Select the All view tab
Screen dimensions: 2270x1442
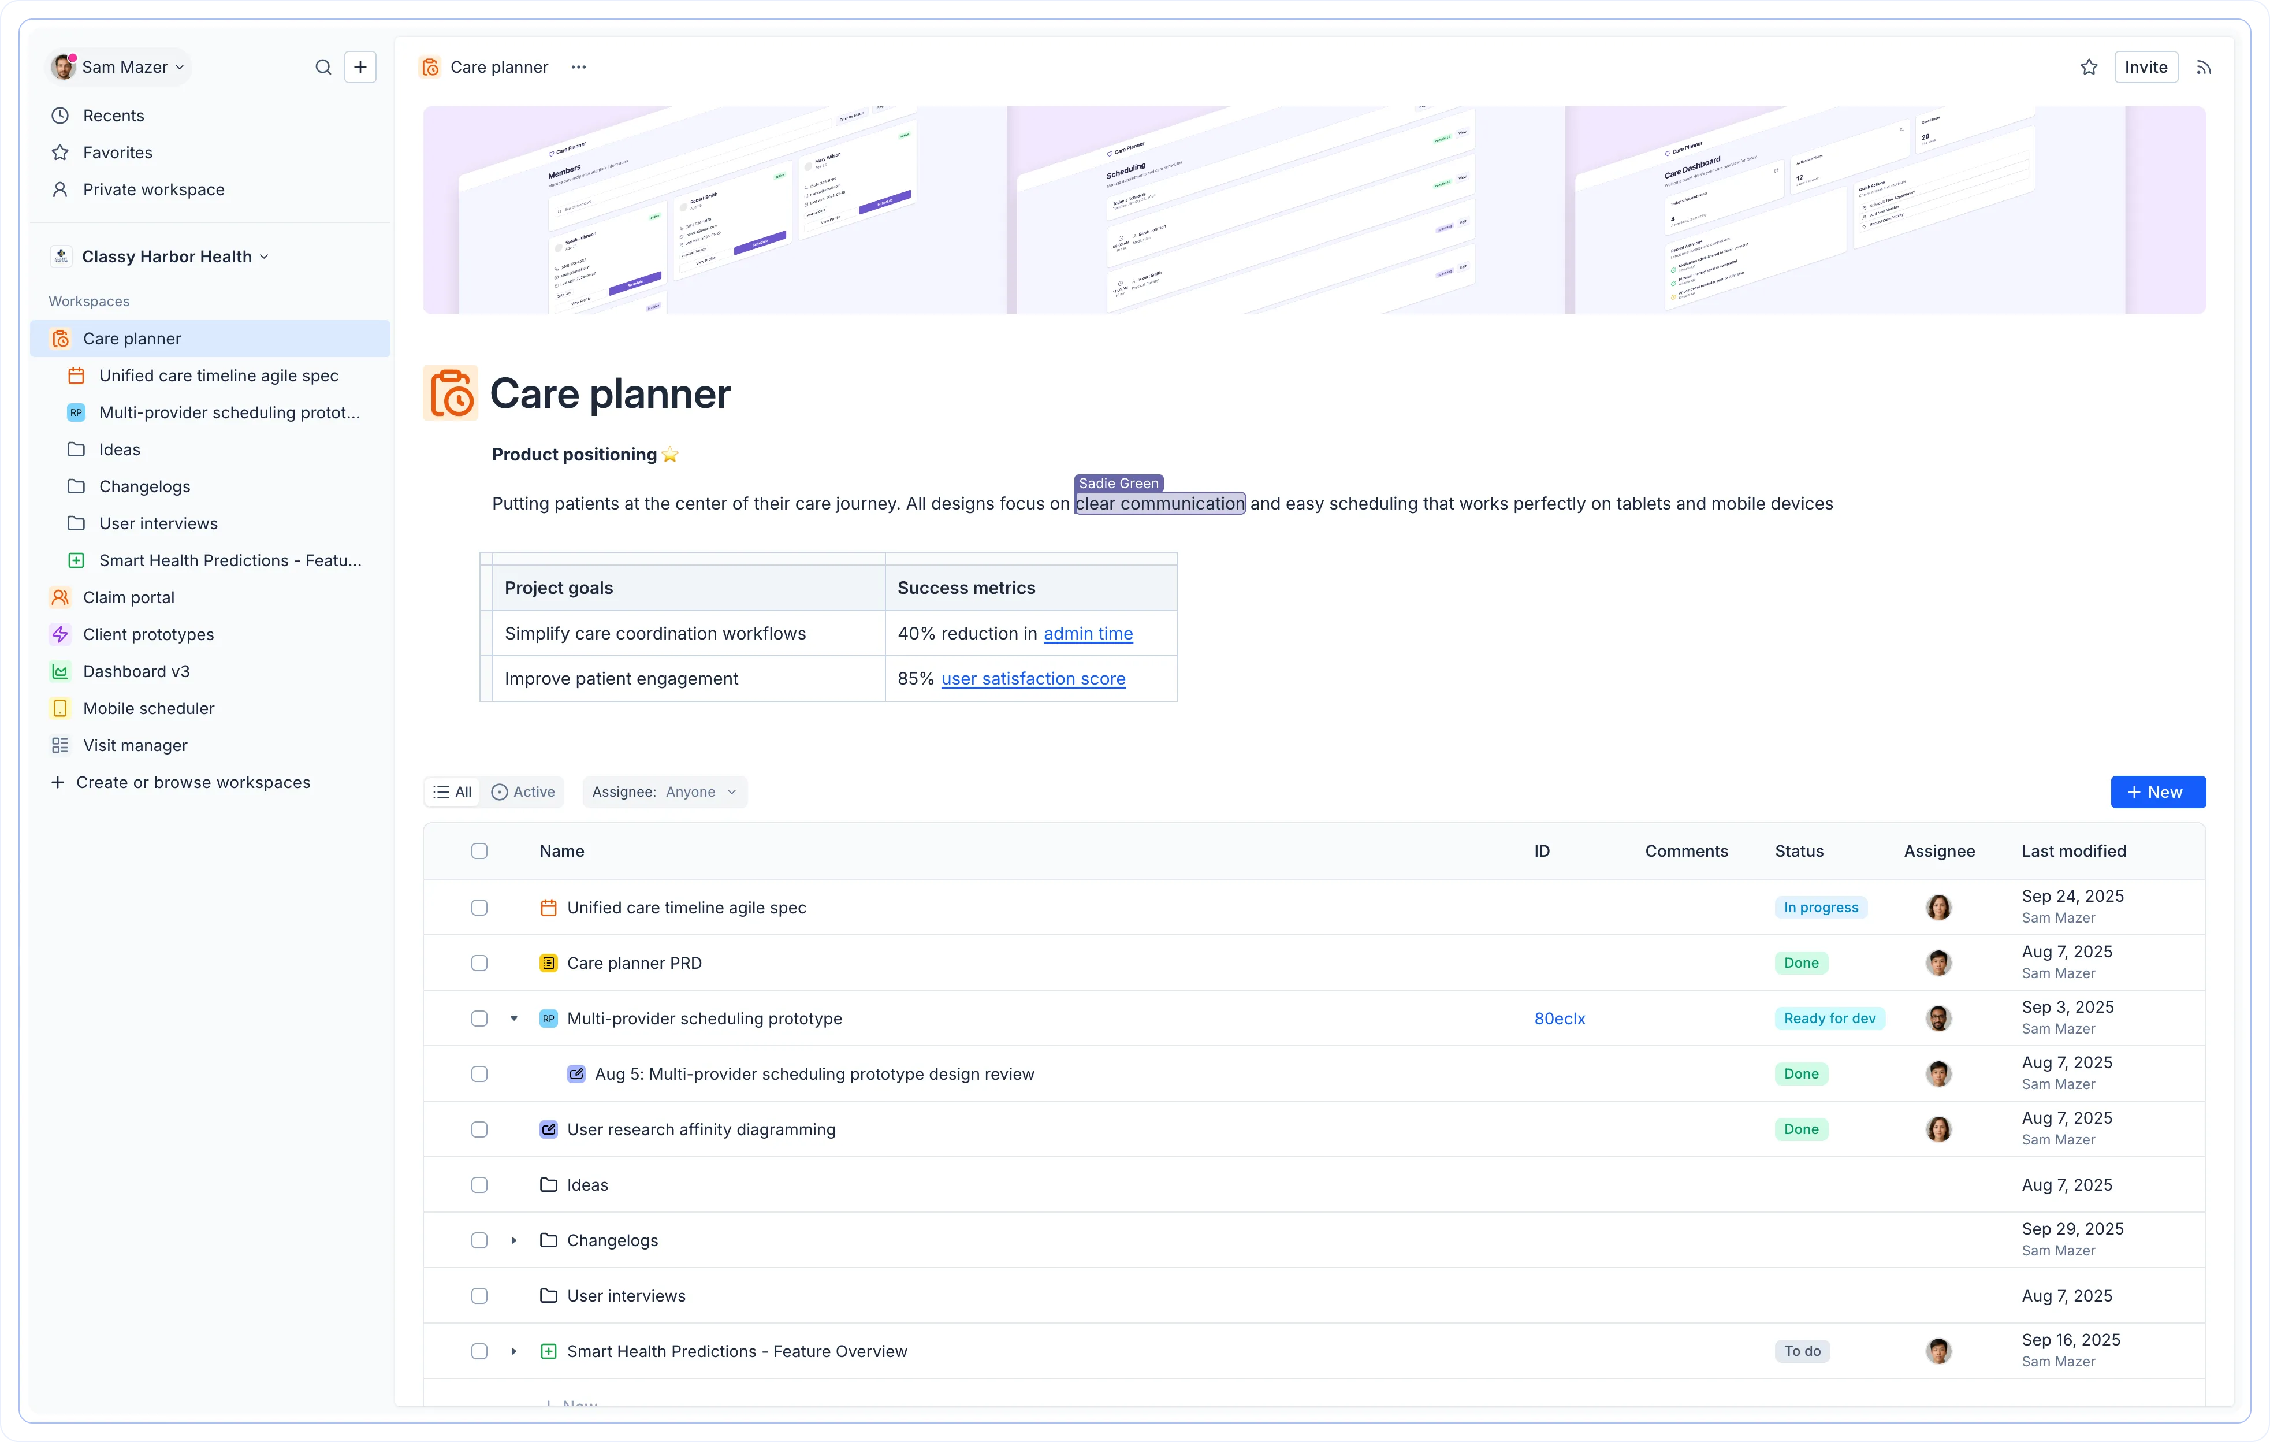[452, 792]
